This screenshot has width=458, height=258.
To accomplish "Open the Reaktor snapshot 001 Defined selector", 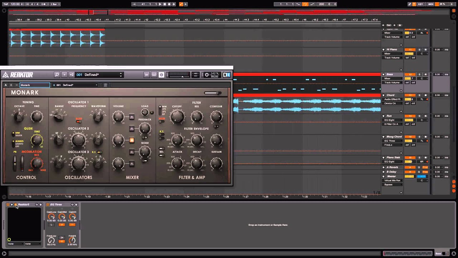I will pos(99,75).
